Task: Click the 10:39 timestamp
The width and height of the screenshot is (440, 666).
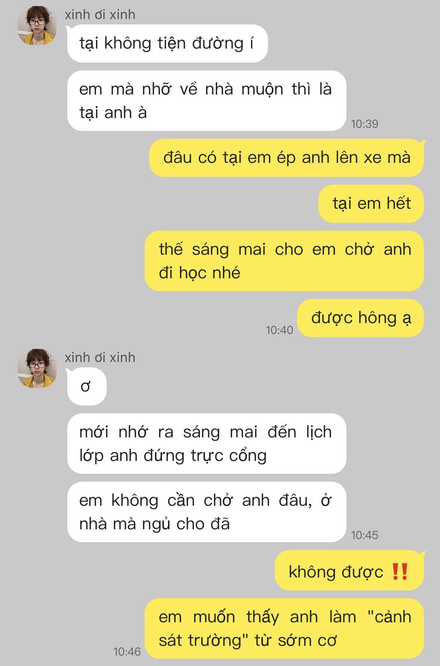Action: [365, 124]
